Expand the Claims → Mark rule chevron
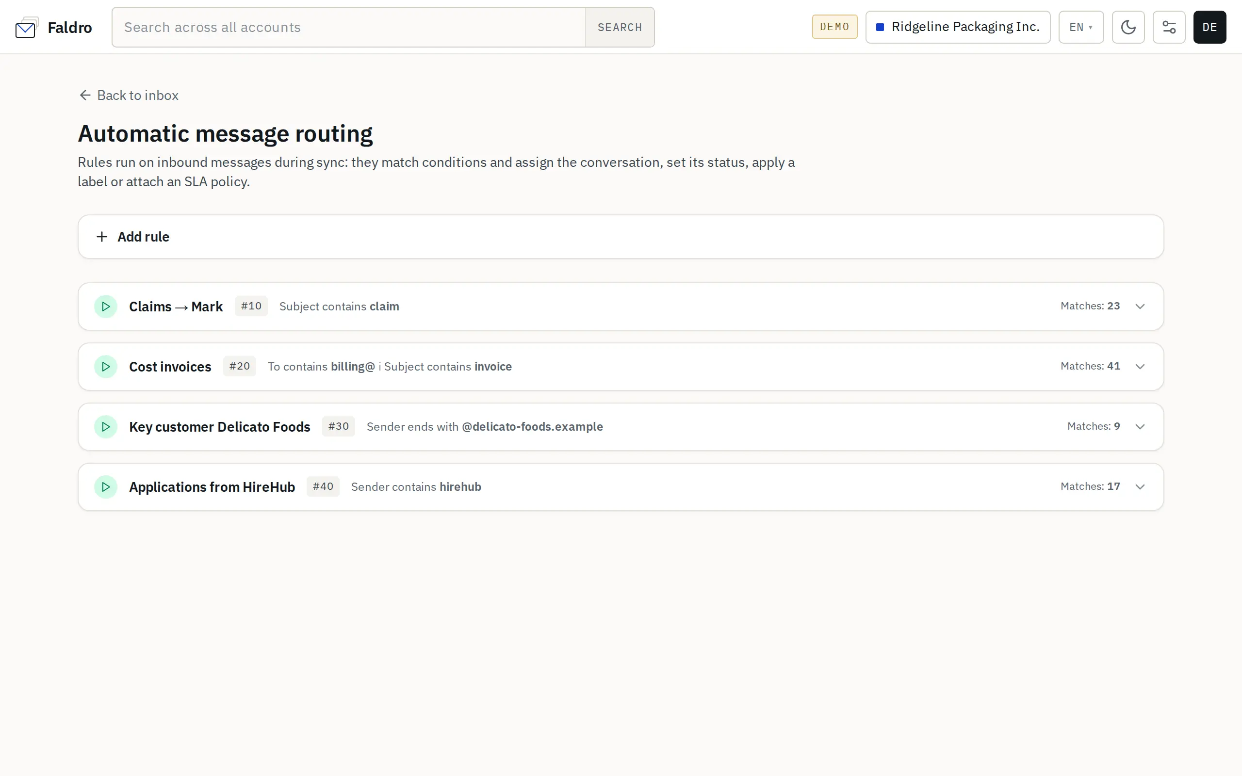Image resolution: width=1242 pixels, height=776 pixels. 1140,307
